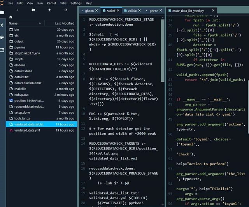Viewport: 249px width, 207px height.
Task: Switch to the first ghenn terminal tab
Action: [x=89, y=11]
